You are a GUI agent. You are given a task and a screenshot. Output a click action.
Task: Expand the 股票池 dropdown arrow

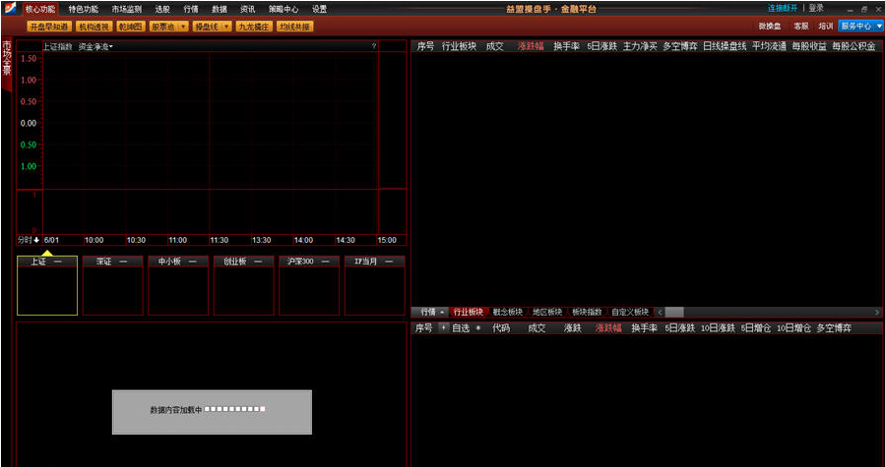pyautogui.click(x=184, y=27)
